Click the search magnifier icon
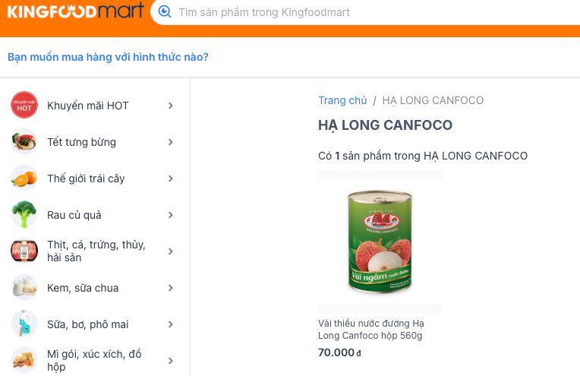 click(x=165, y=12)
